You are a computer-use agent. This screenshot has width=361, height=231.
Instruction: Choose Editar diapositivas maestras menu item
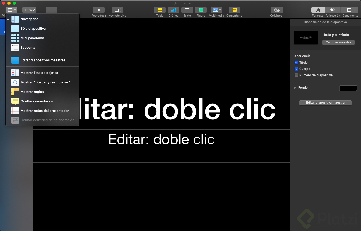coord(42,60)
